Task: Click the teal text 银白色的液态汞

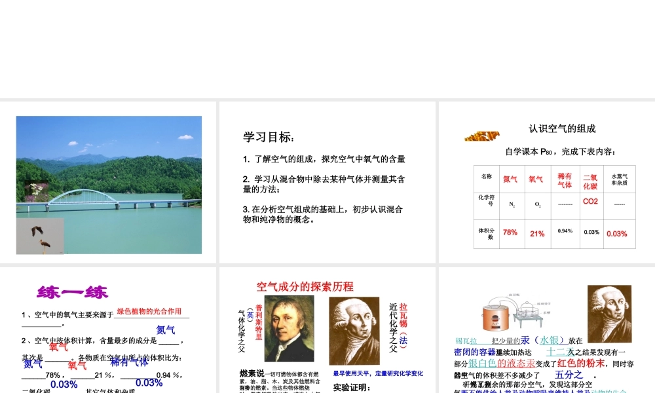Action: tap(502, 363)
